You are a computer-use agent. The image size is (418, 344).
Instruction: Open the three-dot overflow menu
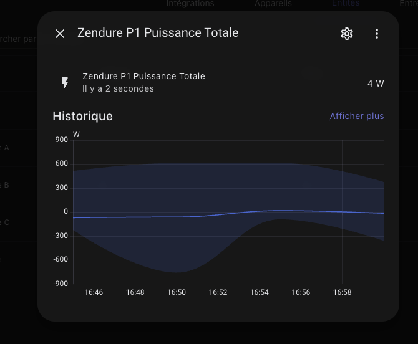(377, 34)
